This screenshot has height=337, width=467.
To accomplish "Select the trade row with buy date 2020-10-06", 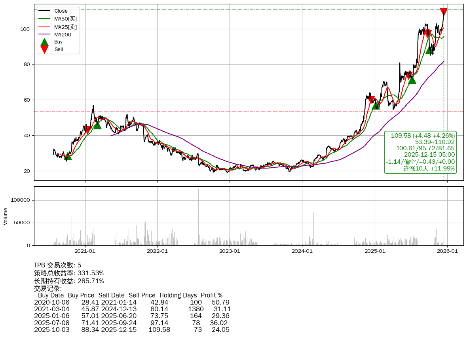I will [131, 303].
